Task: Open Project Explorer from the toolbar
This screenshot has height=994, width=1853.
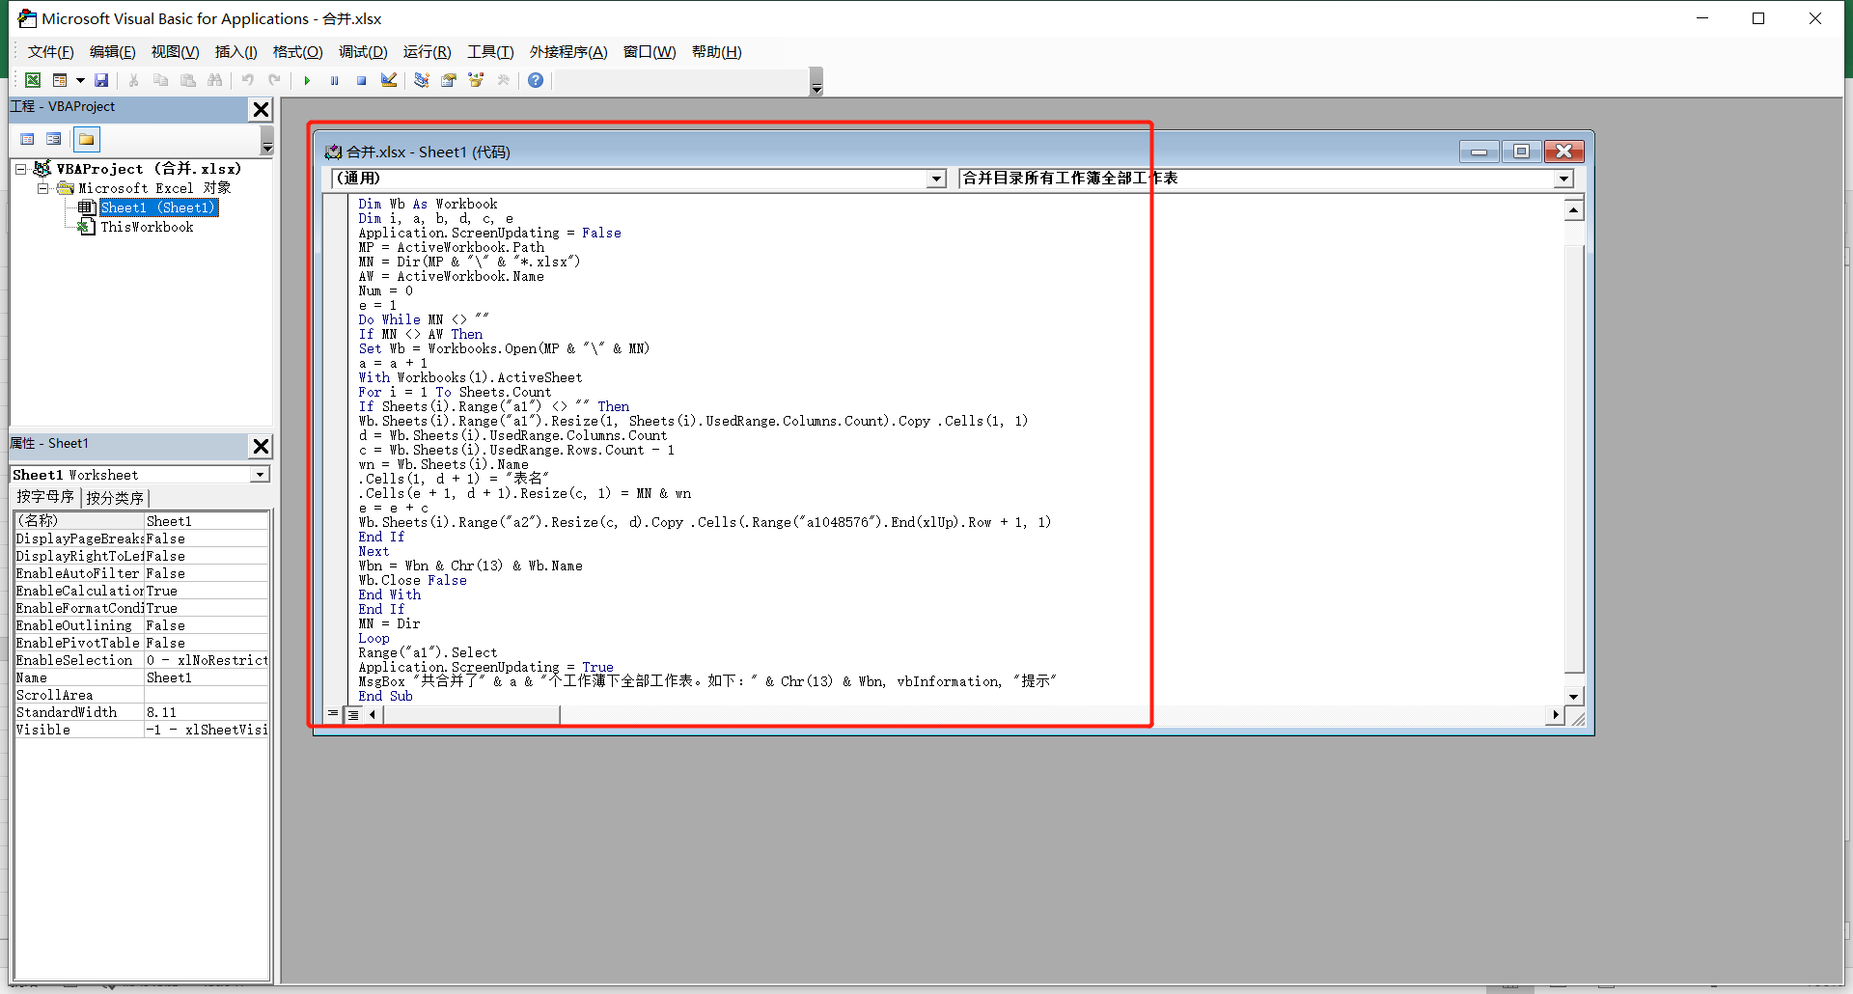Action: 422,80
